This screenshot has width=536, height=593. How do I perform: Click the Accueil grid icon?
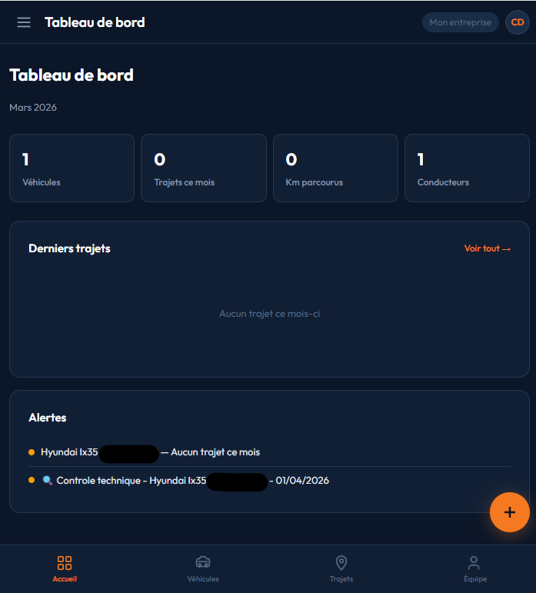(65, 563)
